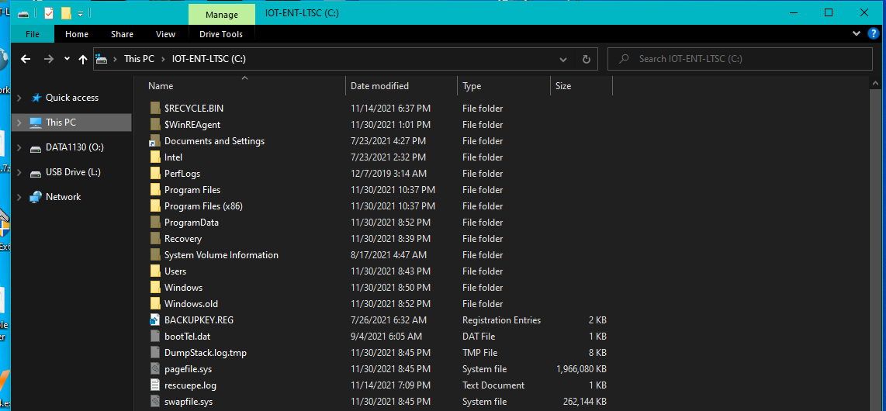Select the Documents and Settings shortcut icon
Image resolution: width=886 pixels, height=411 pixels.
click(155, 140)
